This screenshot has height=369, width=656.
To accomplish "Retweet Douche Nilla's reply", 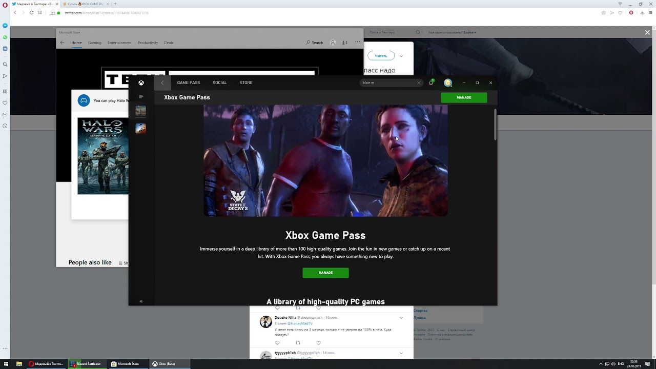I will click(298, 343).
